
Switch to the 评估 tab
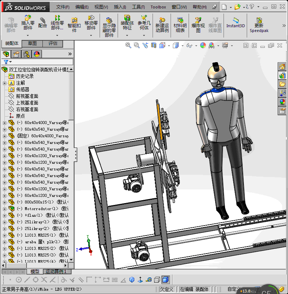[x=53, y=43]
